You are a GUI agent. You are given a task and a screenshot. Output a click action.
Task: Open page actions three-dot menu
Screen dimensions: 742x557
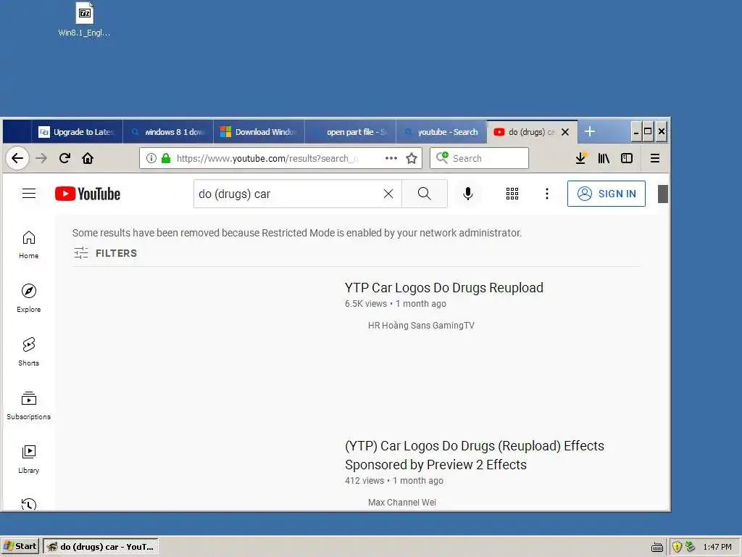tap(391, 158)
